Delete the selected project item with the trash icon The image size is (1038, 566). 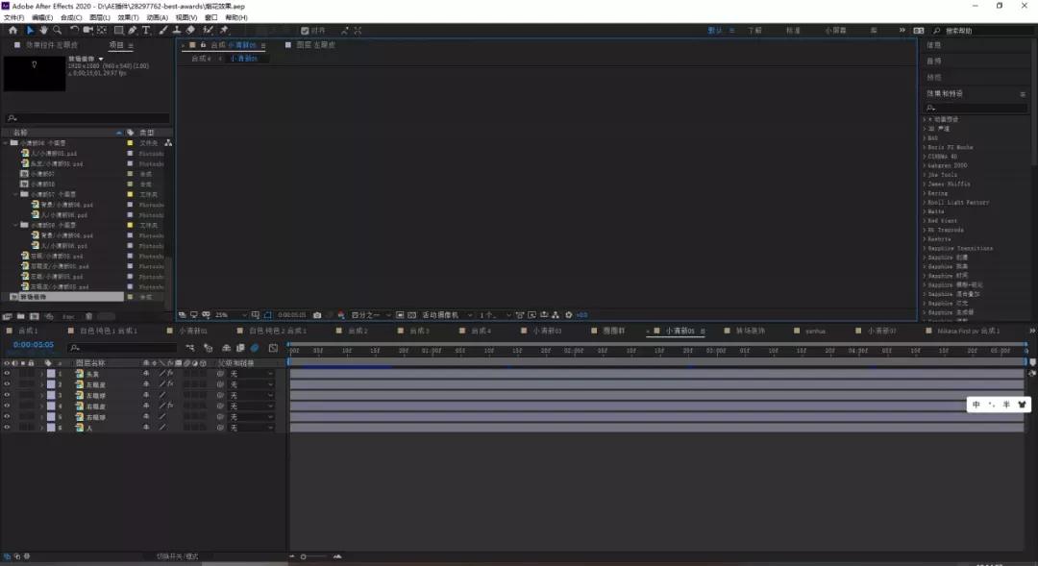[88, 316]
